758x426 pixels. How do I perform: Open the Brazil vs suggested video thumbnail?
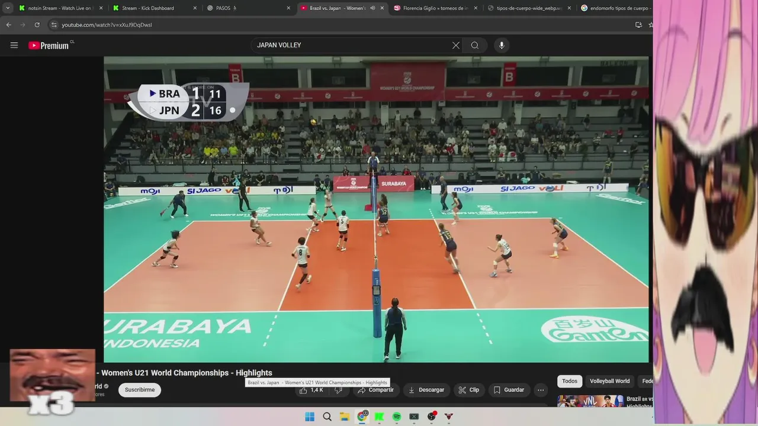tap(590, 401)
